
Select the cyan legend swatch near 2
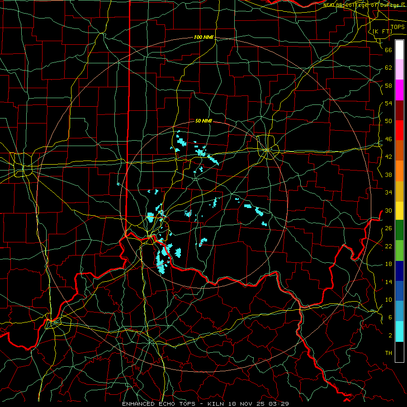(x=399, y=331)
